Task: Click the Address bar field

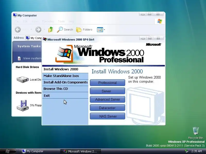Action: 33,38
